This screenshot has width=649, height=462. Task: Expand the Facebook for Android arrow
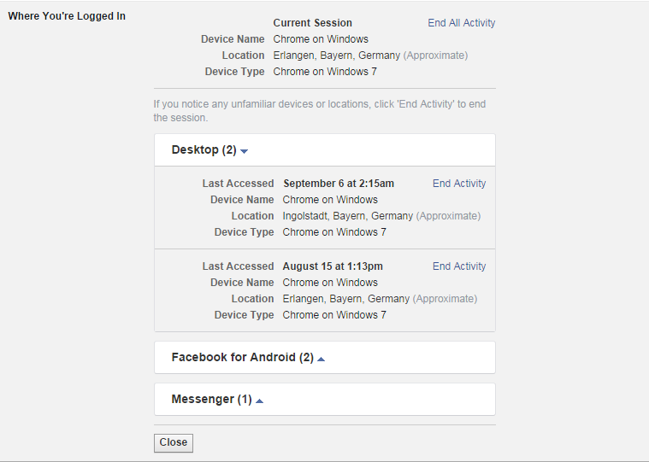click(x=322, y=359)
